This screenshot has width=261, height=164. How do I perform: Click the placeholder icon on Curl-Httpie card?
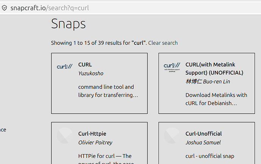click(65, 136)
